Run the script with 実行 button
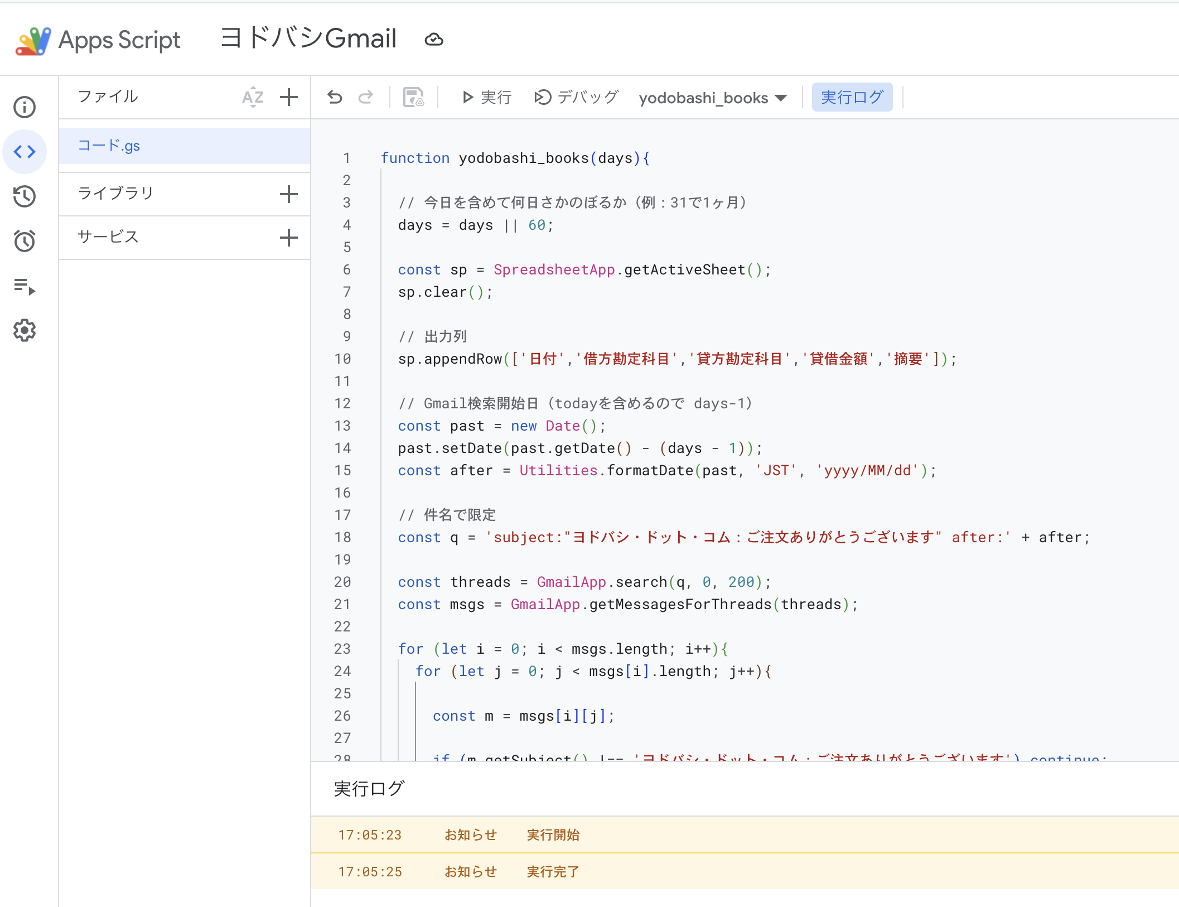 pyautogui.click(x=487, y=98)
